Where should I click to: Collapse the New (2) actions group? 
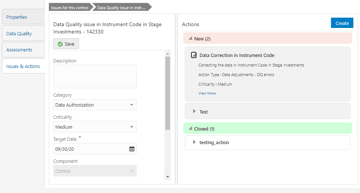[x=190, y=38]
